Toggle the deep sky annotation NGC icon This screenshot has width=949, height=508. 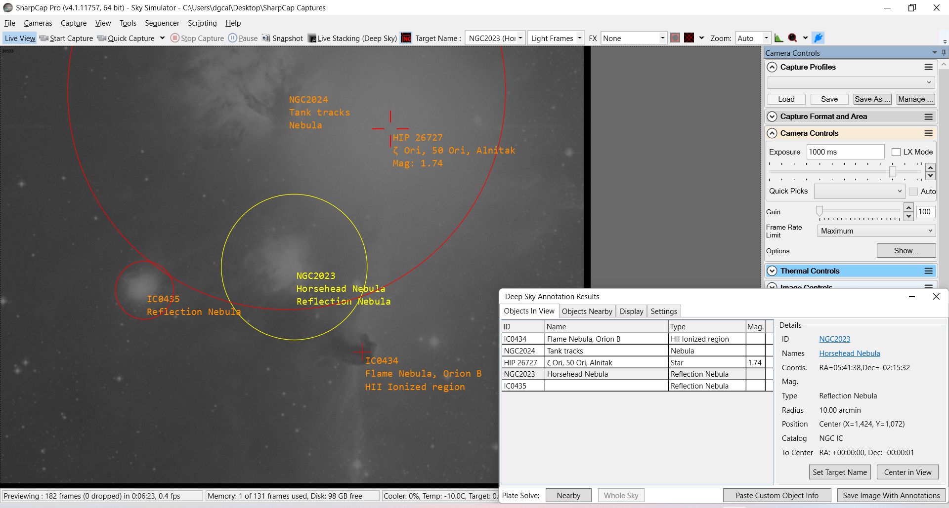click(x=406, y=38)
